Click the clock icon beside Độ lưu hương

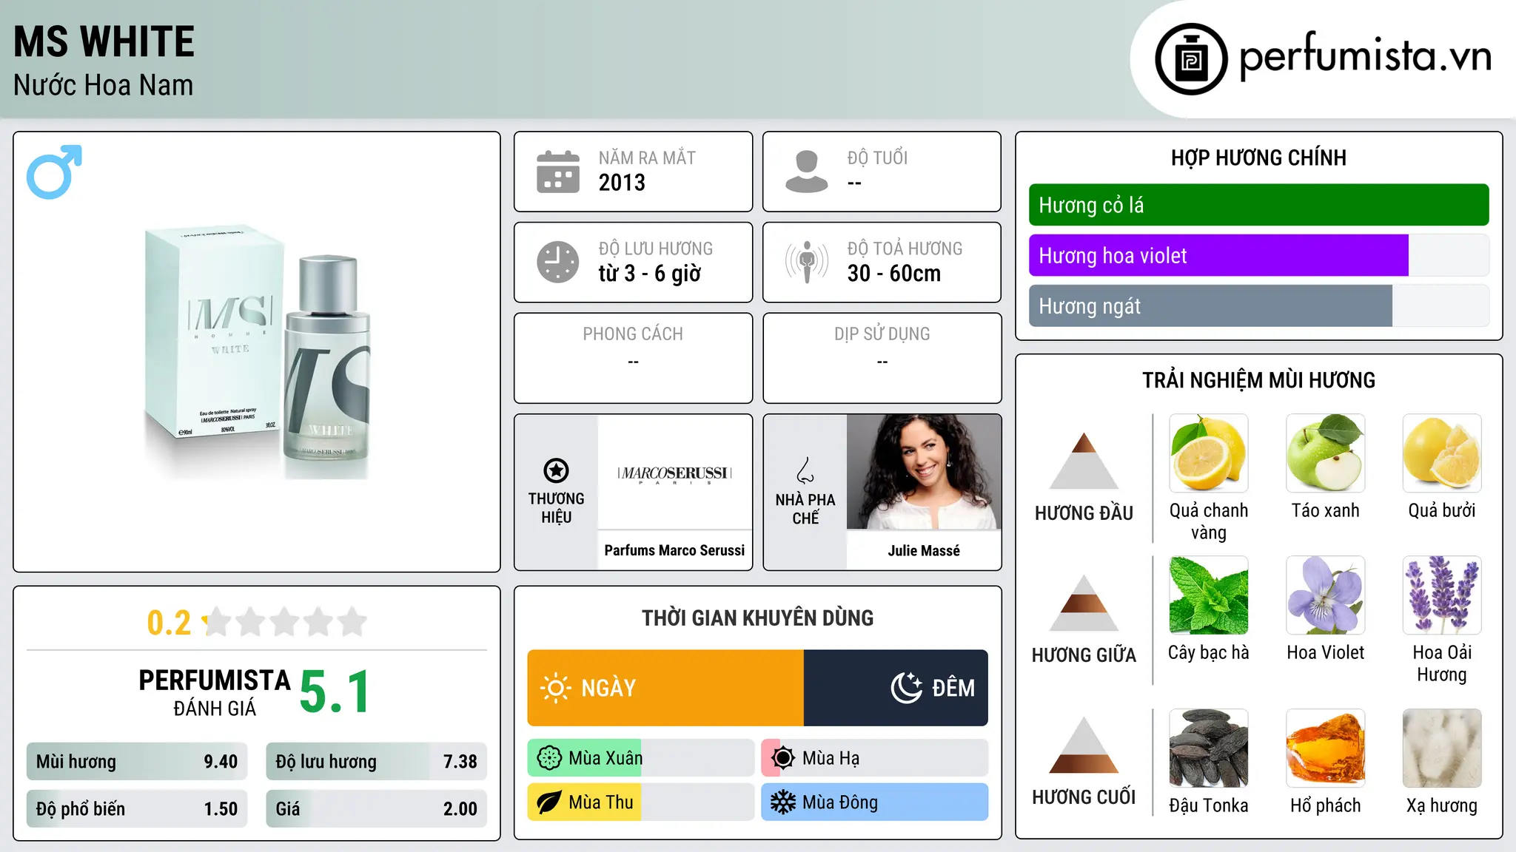(557, 262)
